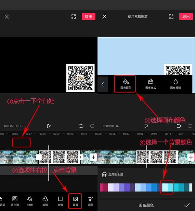Image resolution: width=195 pixels, height=211 pixels.
Task: Tap the left trim handle of QR clip
Action: (x=39, y=157)
